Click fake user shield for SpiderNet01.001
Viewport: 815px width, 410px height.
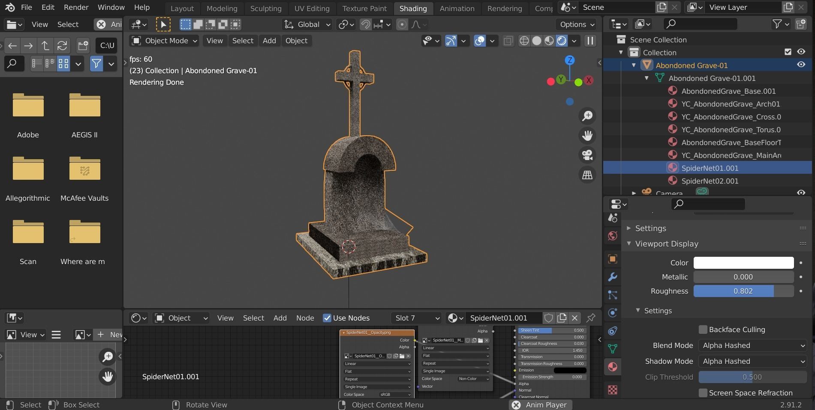click(548, 318)
